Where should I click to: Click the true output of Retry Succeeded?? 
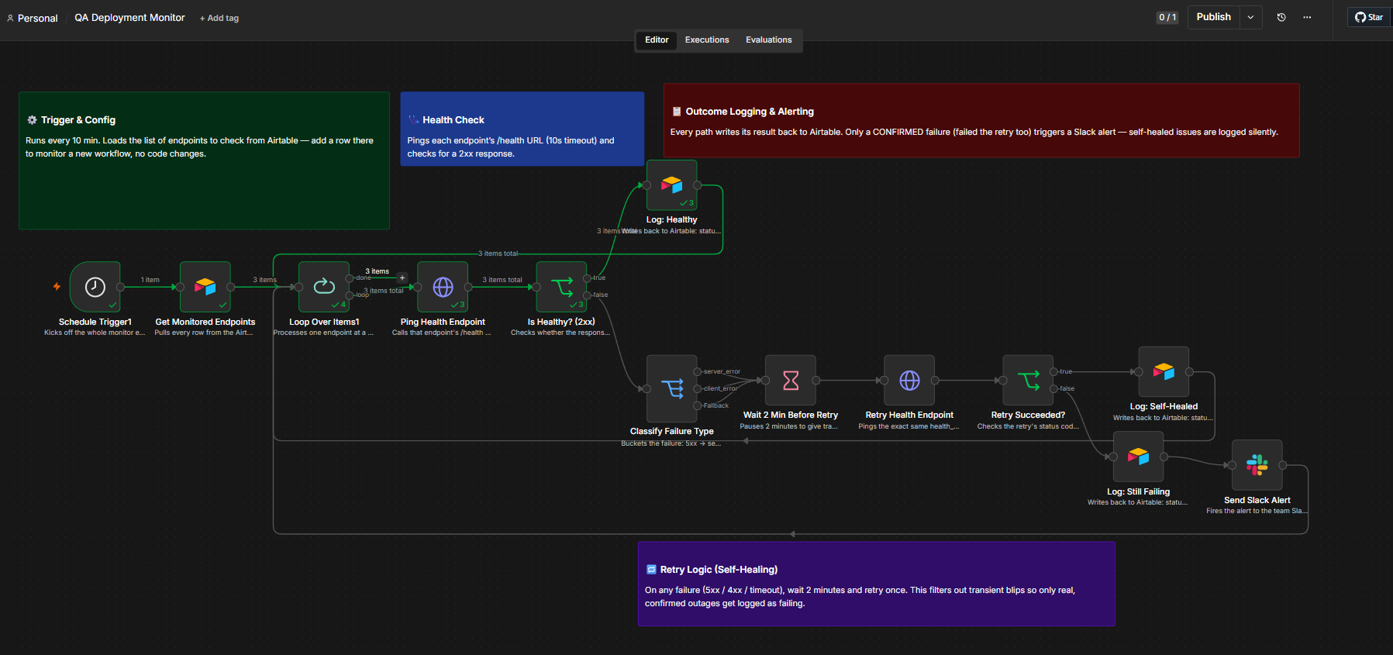click(x=1054, y=372)
